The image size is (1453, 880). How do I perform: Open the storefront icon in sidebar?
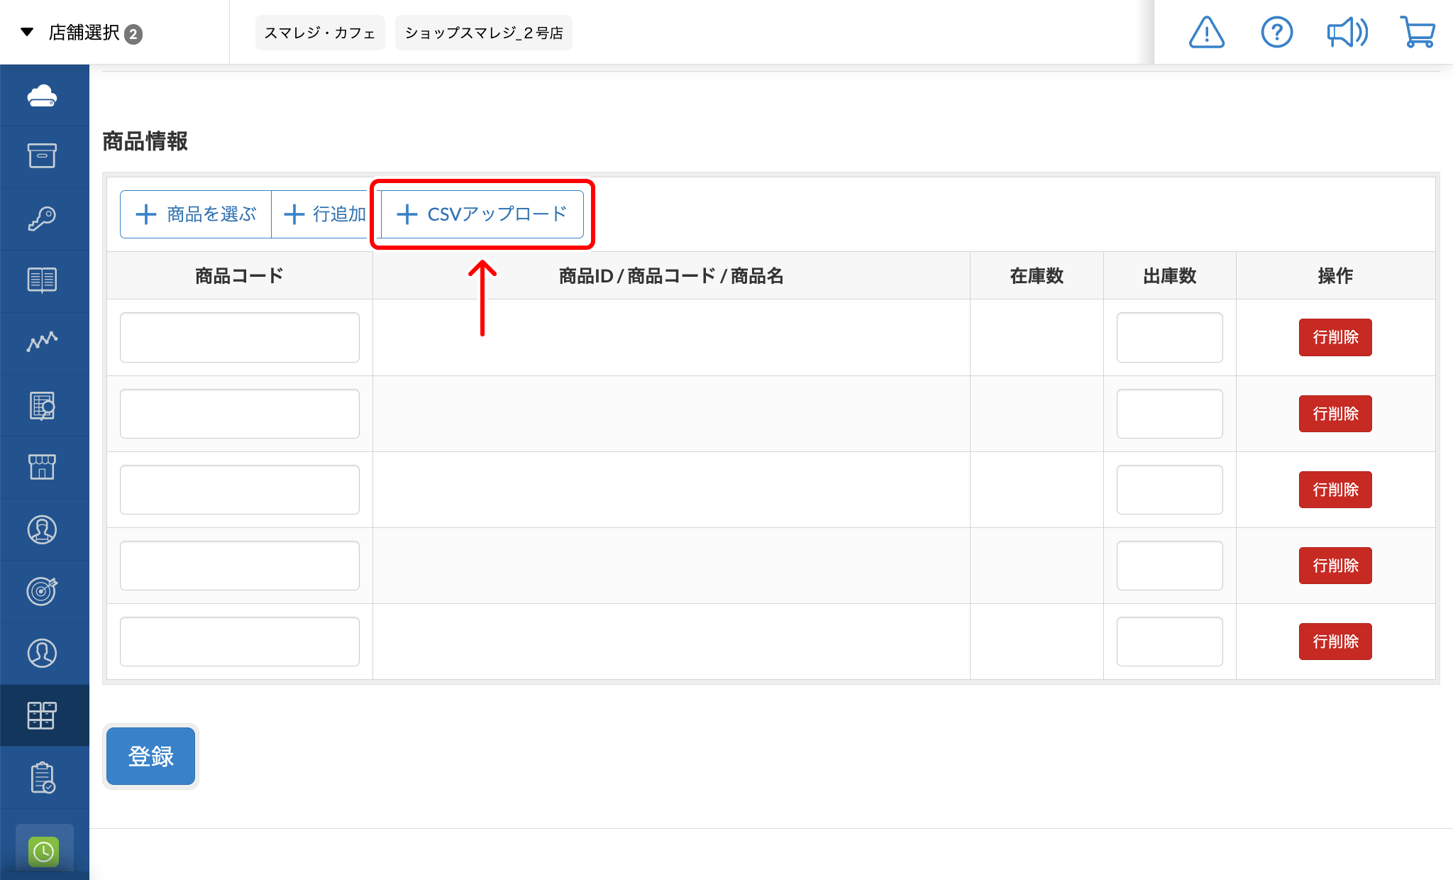[43, 467]
